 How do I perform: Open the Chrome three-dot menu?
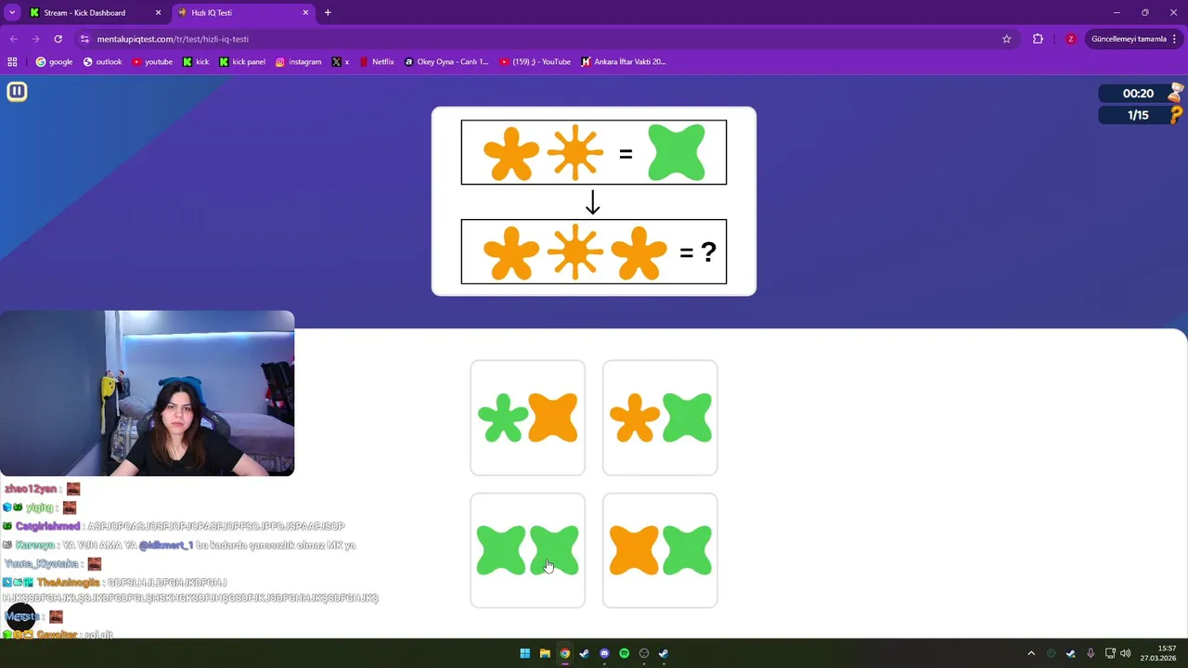point(1175,39)
